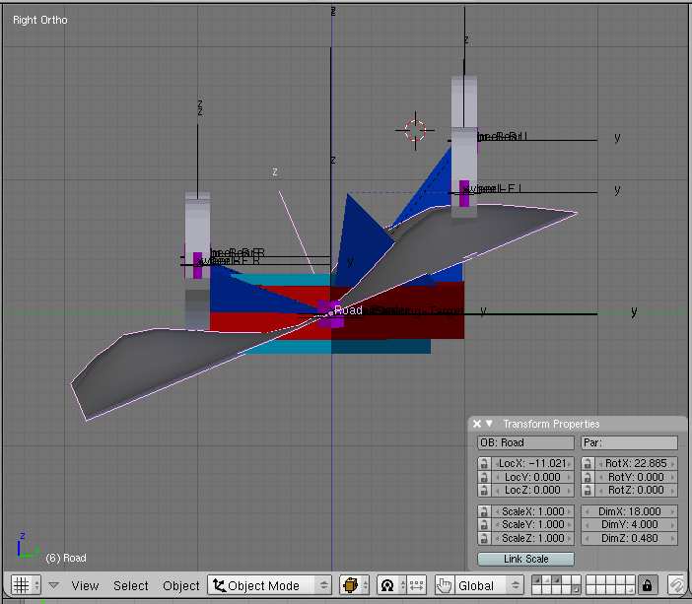Toggle the LocY lock icon
Screen dimensions: 692x604
click(484, 477)
